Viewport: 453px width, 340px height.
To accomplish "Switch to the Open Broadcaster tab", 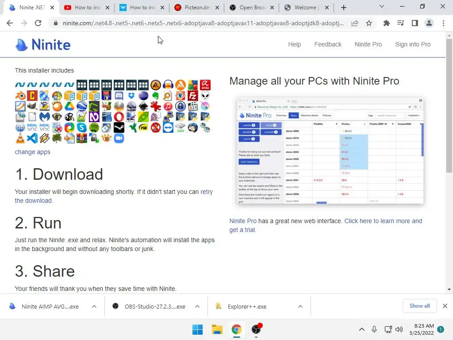I will [x=252, y=8].
